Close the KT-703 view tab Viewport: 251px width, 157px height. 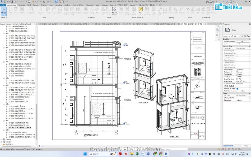205,24
